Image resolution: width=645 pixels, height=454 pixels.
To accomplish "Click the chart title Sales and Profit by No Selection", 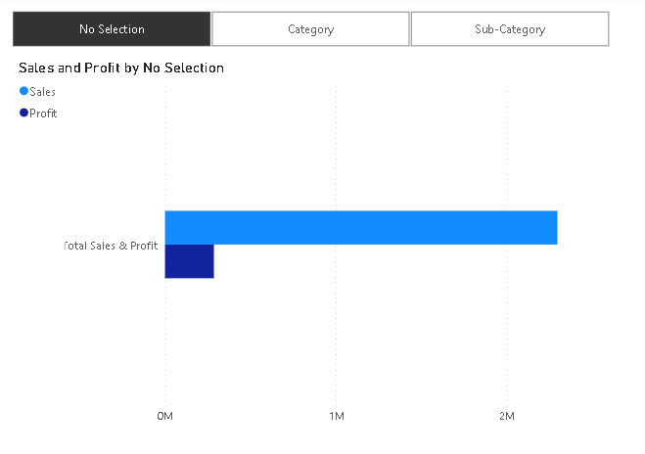I will 121,68.
